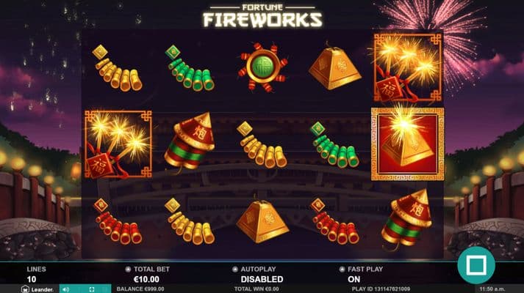Click the Lines 10 indicator
This screenshot has height=293, width=524.
pos(36,275)
